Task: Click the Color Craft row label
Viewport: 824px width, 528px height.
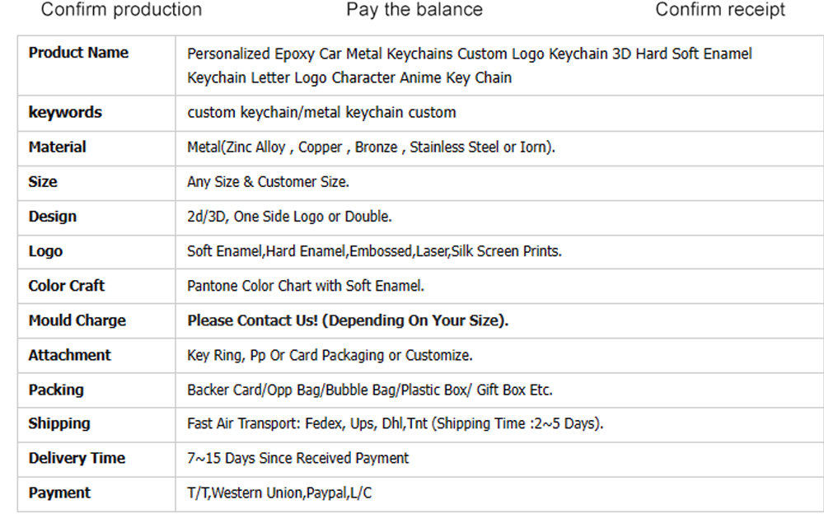Action: tap(66, 286)
